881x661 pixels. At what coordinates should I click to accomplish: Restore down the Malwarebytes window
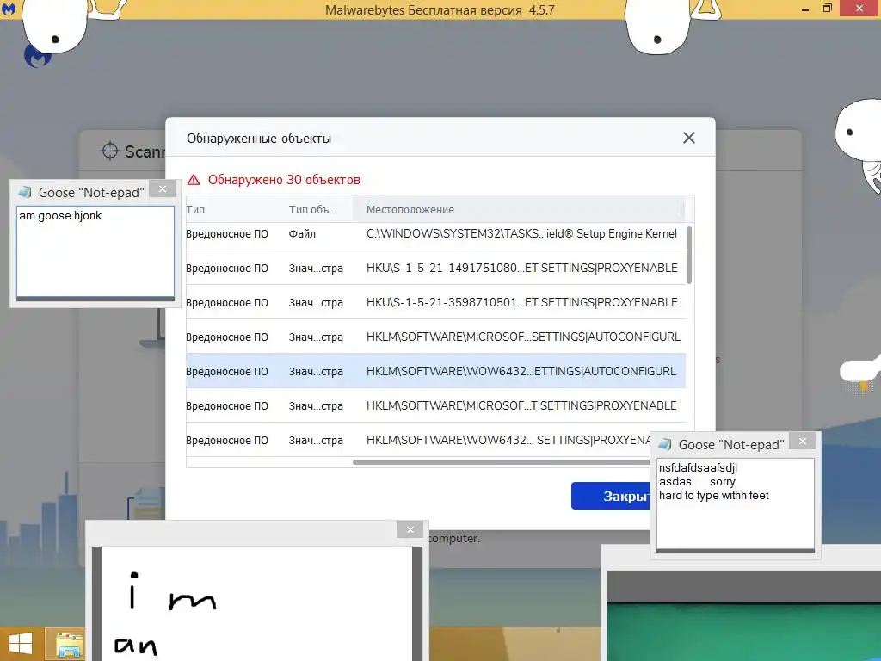[x=827, y=9]
